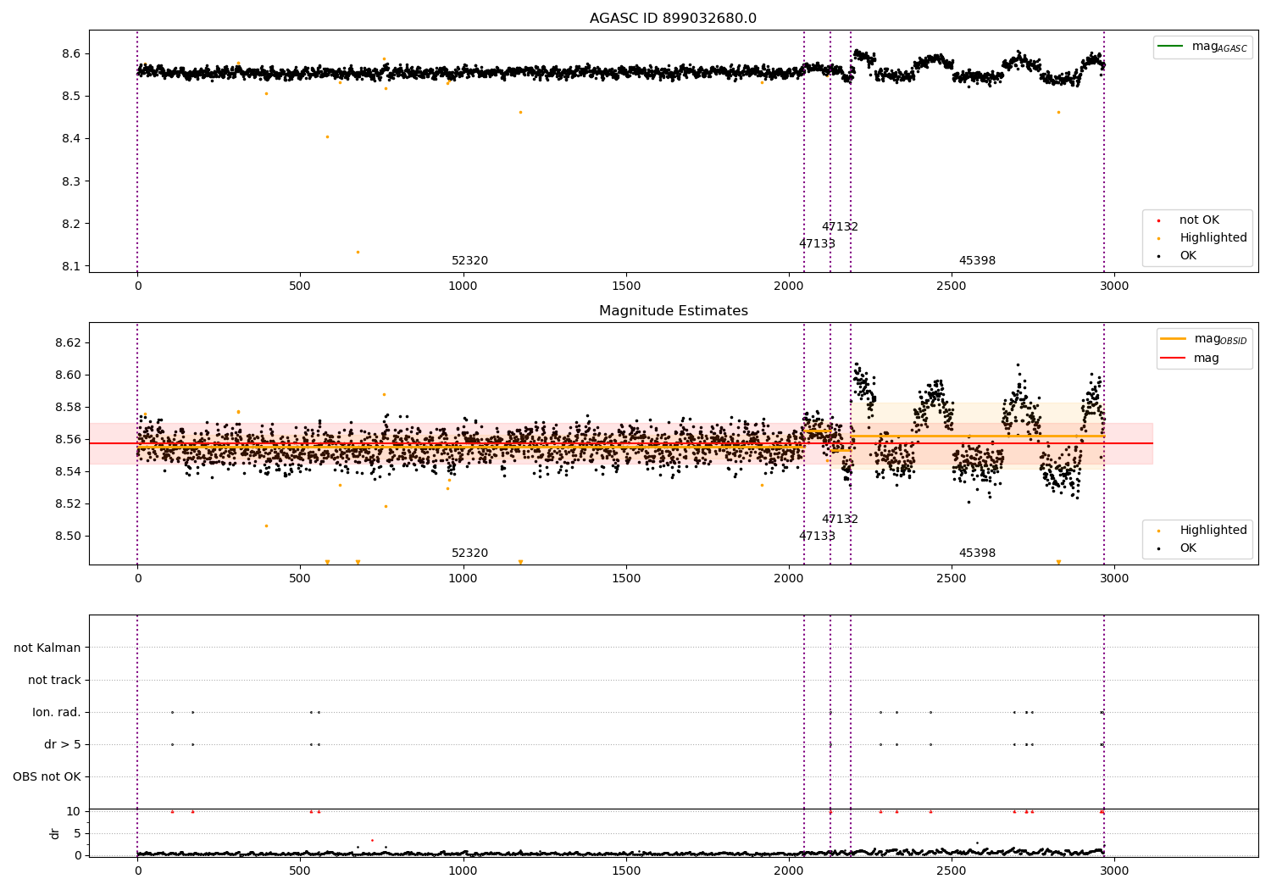
Task: Click the rotated 'dr' axis label
Action: [x=55, y=833]
